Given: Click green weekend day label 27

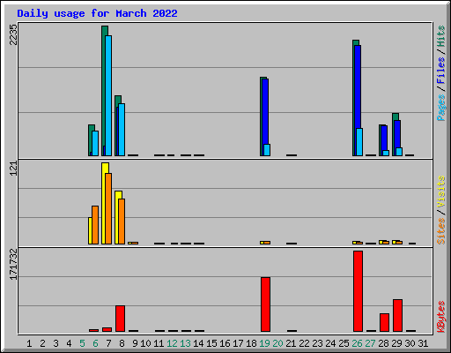Looking at the screenshot, I should (370, 343).
